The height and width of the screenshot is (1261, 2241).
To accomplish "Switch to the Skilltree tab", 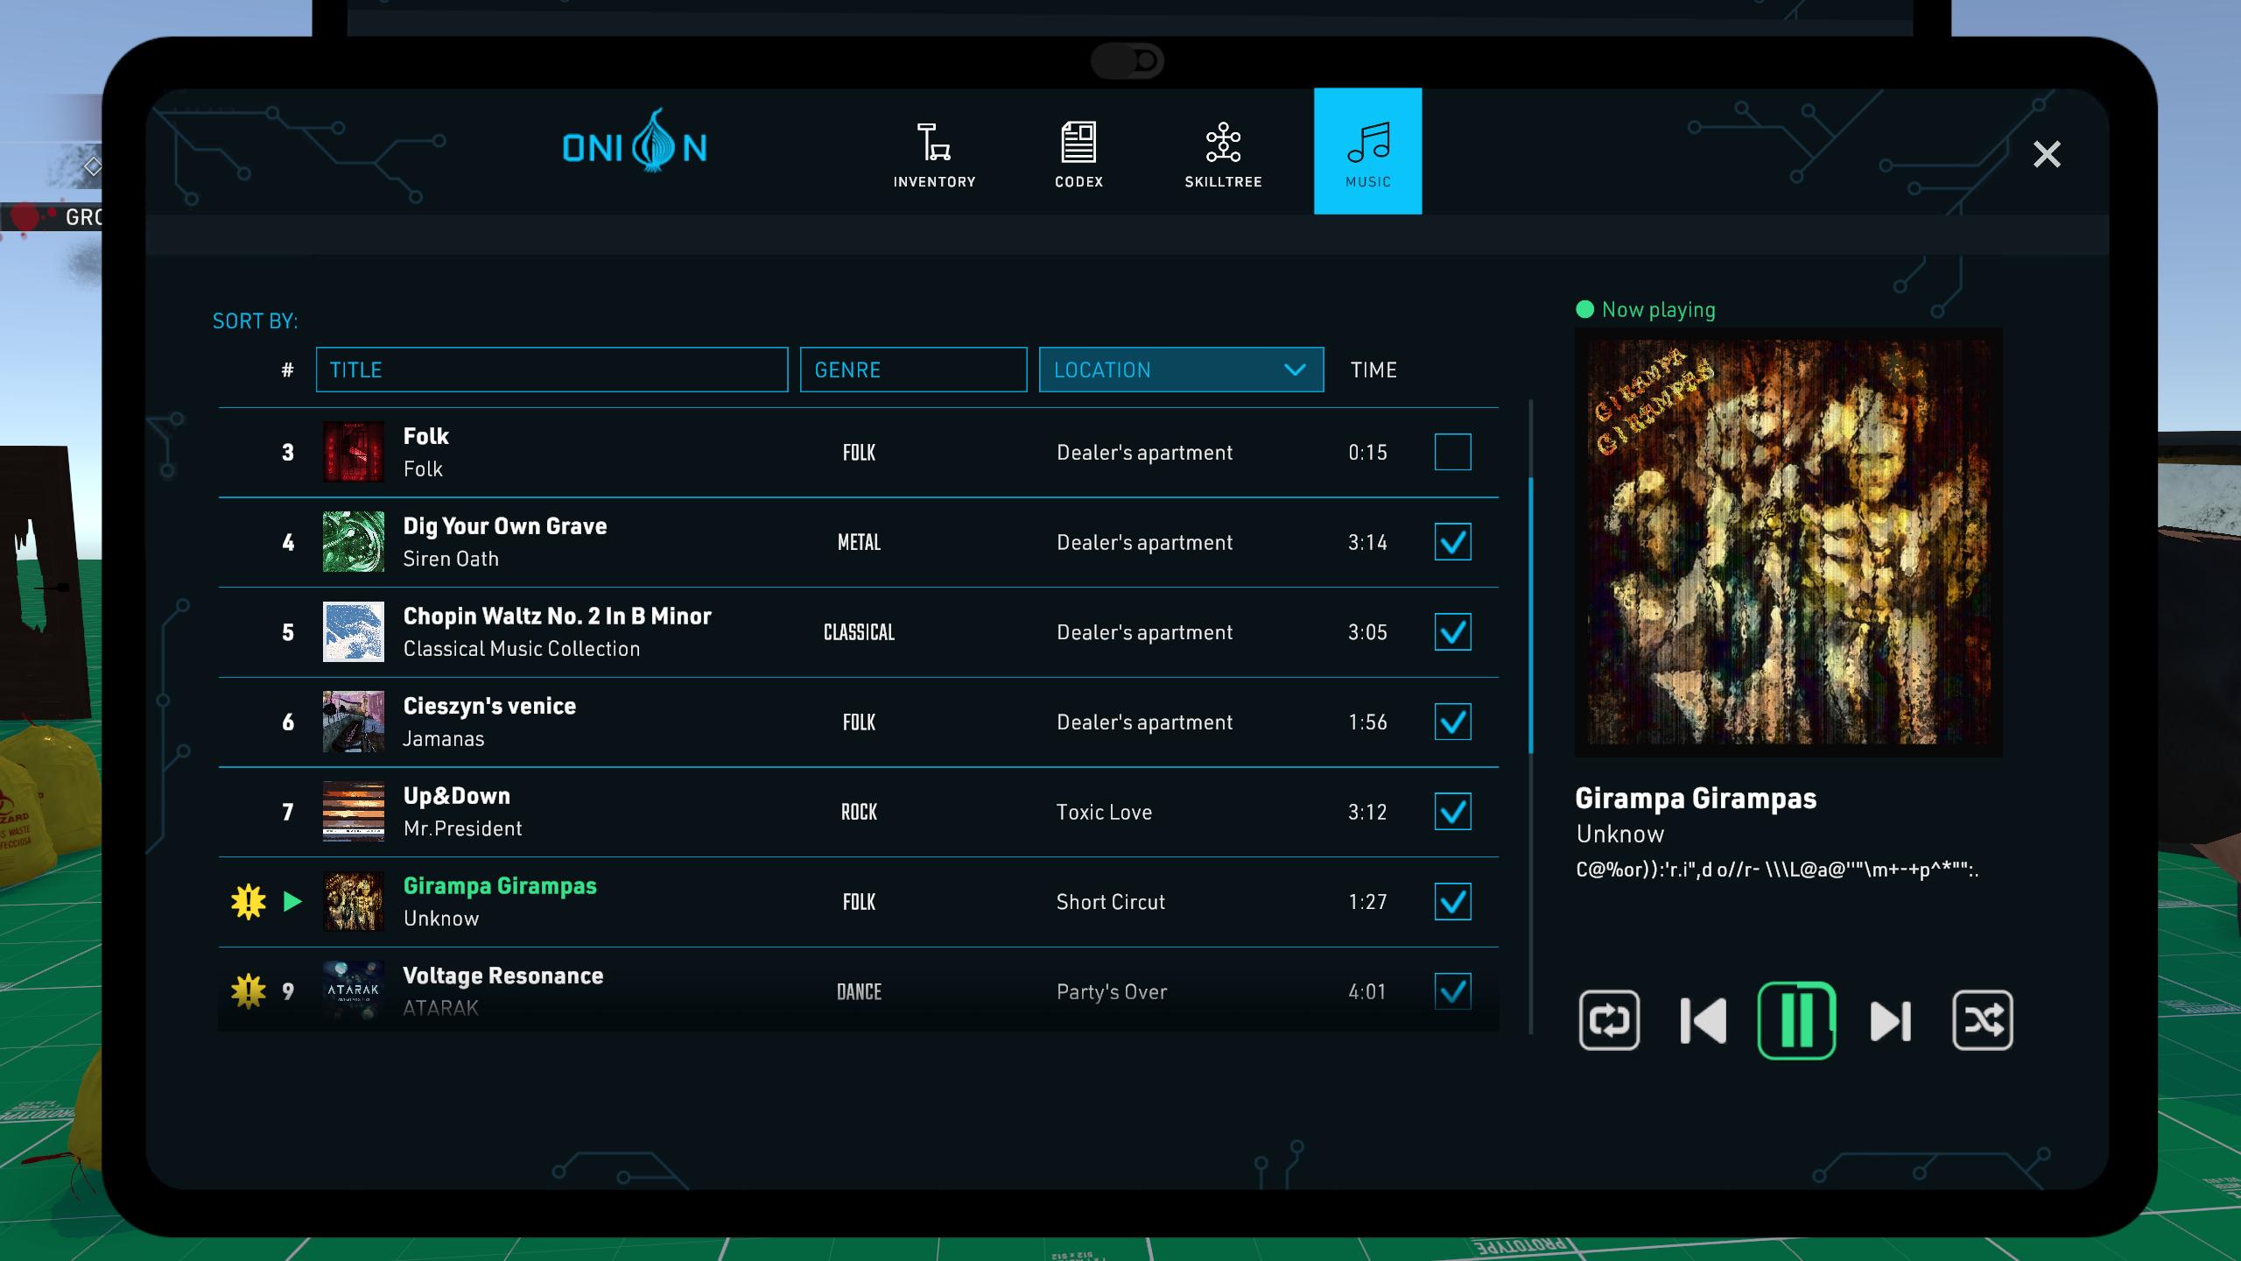I will (x=1223, y=153).
